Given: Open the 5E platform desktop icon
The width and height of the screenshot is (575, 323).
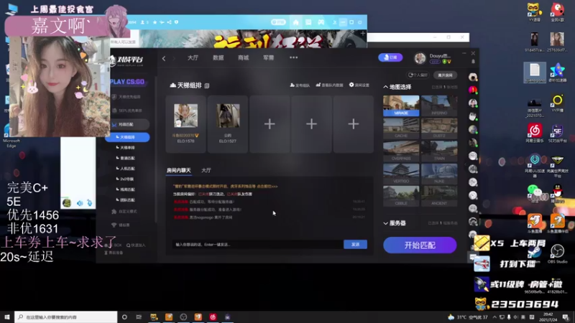Looking at the screenshot, I should tap(558, 133).
